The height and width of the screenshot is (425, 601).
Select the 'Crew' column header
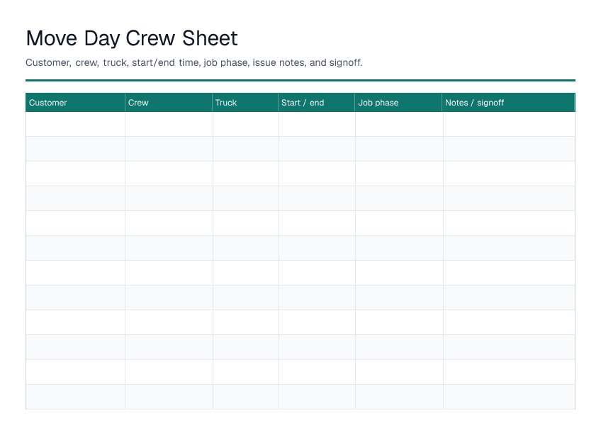pos(169,102)
